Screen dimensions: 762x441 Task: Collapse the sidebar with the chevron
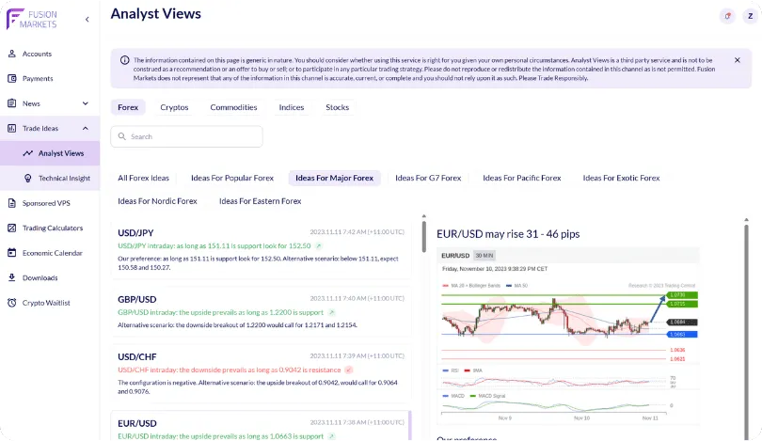coord(87,19)
